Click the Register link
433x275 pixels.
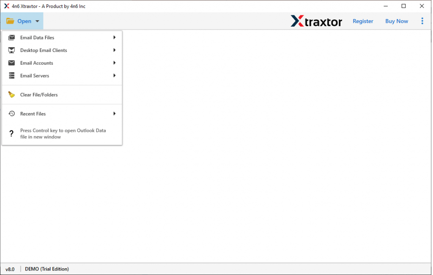(363, 21)
